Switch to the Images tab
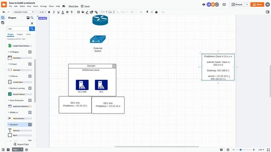The image size is (271, 152). 20,34
